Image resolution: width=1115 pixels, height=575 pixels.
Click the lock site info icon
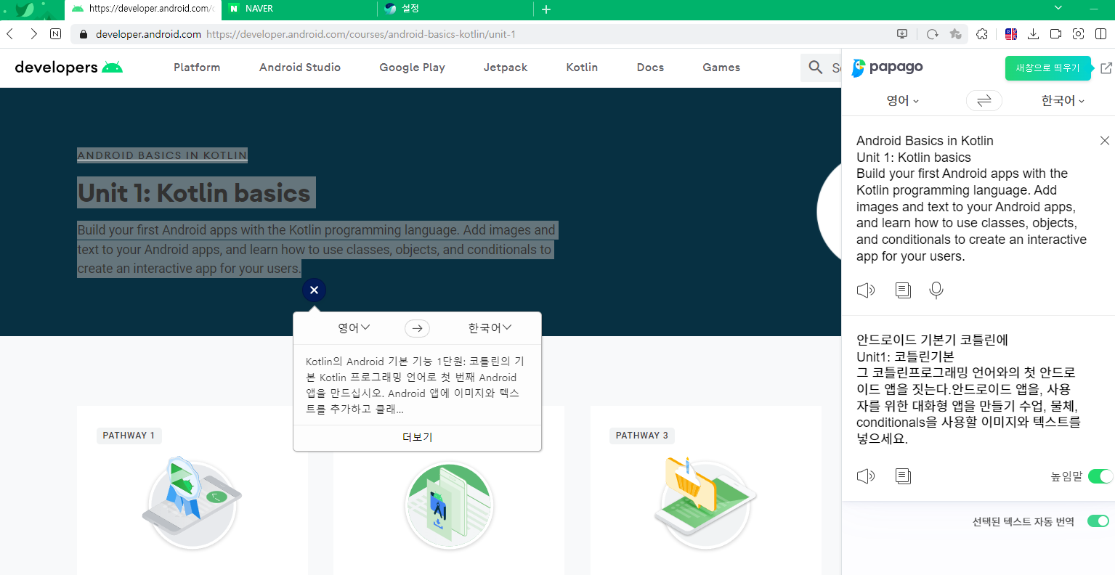(83, 34)
